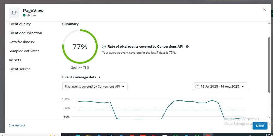Expand the 18 Jul 2025 - 14 Aug 2025 date range
This screenshot has width=273, height=136.
[220, 86]
